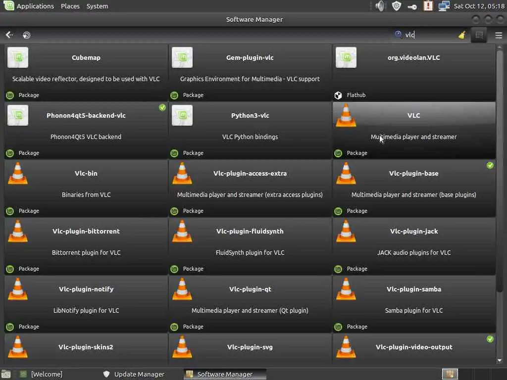Clear the search with the broom icon
Screen dimensions: 507x380
462,35
